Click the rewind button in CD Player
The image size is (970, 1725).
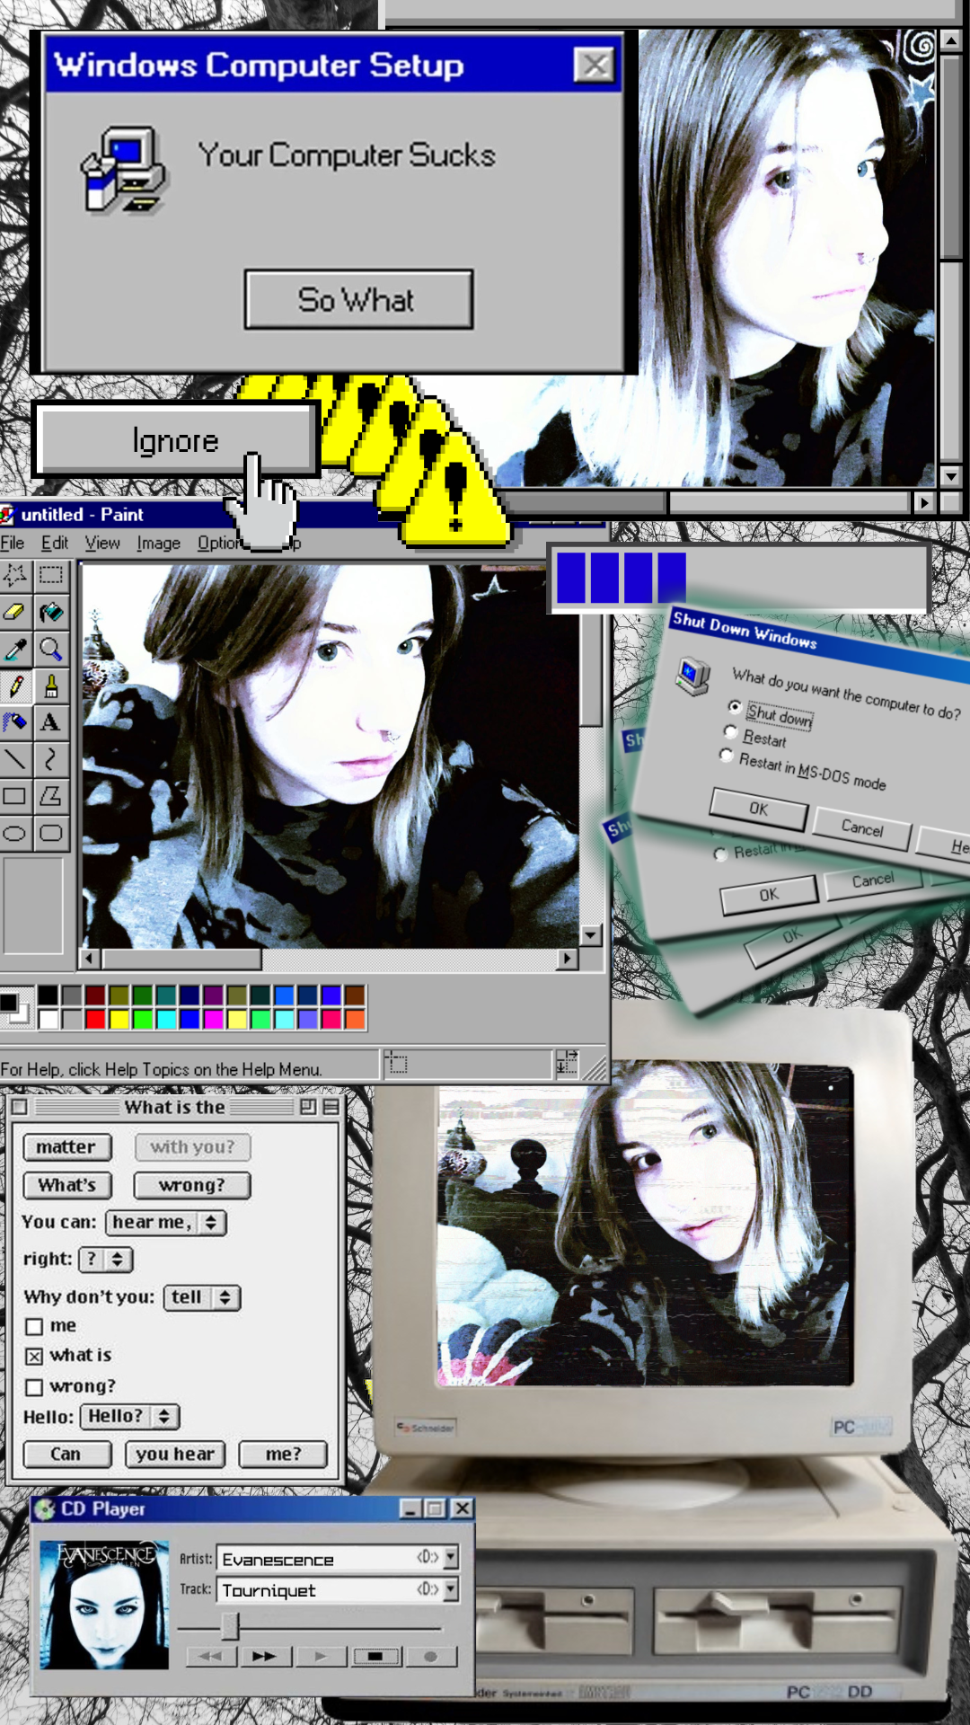tap(211, 1656)
